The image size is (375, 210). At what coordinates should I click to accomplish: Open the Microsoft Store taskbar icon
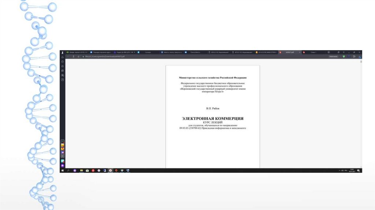click(87, 170)
